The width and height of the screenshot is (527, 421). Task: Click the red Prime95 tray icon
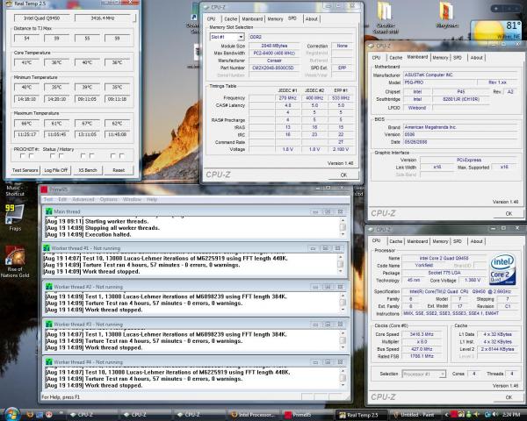tap(454, 415)
